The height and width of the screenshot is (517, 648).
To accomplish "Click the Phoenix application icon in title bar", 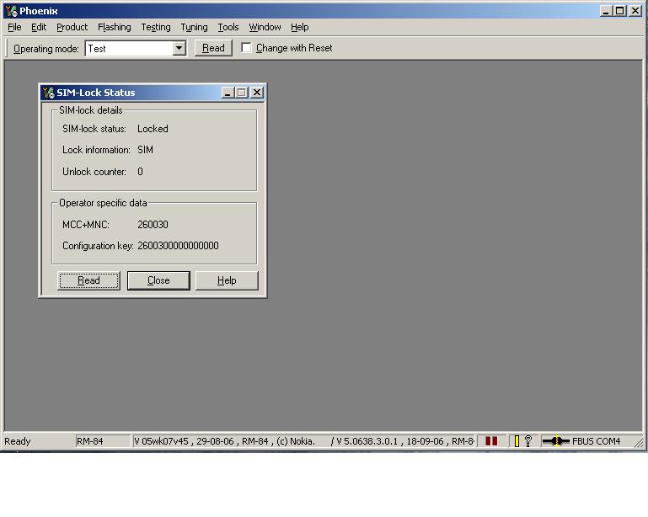I will 12,11.
